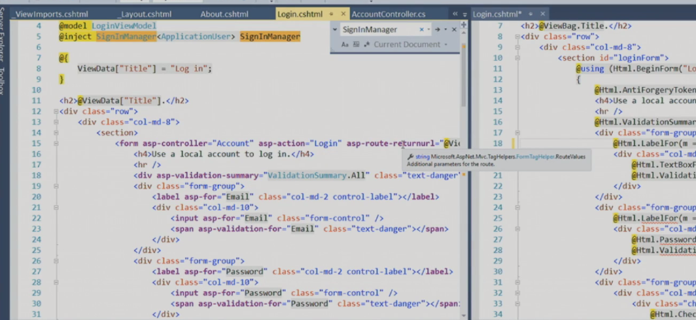696x320 pixels.
Task: Toggle Match Case in the find box
Action: 345,45
